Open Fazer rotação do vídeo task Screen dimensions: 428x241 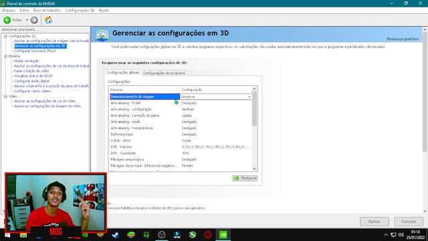pyautogui.click(x=31, y=71)
